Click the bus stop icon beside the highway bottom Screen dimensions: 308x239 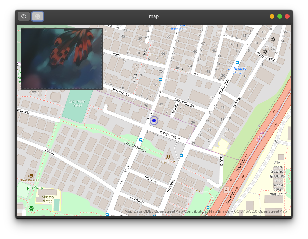pyautogui.click(x=208, y=207)
